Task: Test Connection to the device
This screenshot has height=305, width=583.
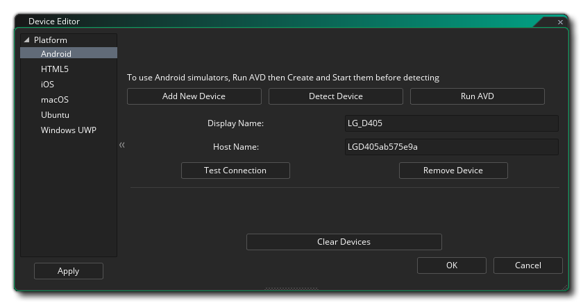Action: [x=235, y=171]
